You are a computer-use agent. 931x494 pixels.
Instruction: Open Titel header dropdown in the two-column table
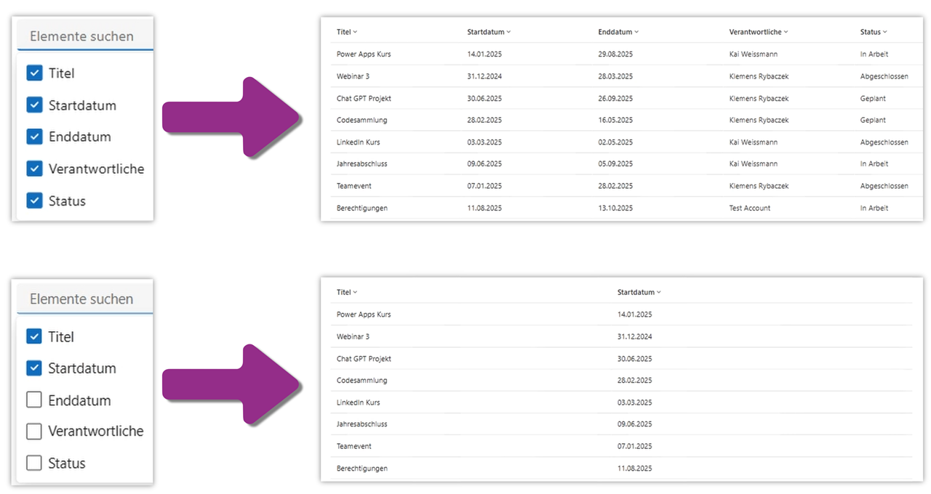click(x=355, y=292)
